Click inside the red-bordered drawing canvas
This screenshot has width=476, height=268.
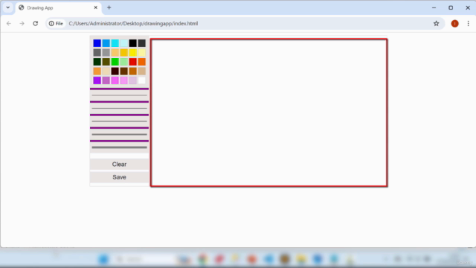(269, 112)
